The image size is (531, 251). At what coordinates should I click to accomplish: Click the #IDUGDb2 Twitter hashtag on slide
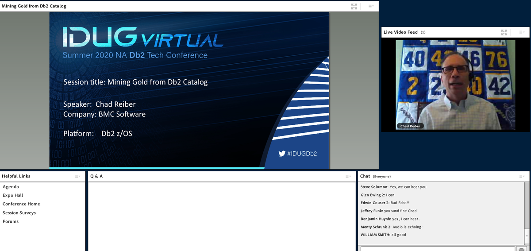coord(298,154)
